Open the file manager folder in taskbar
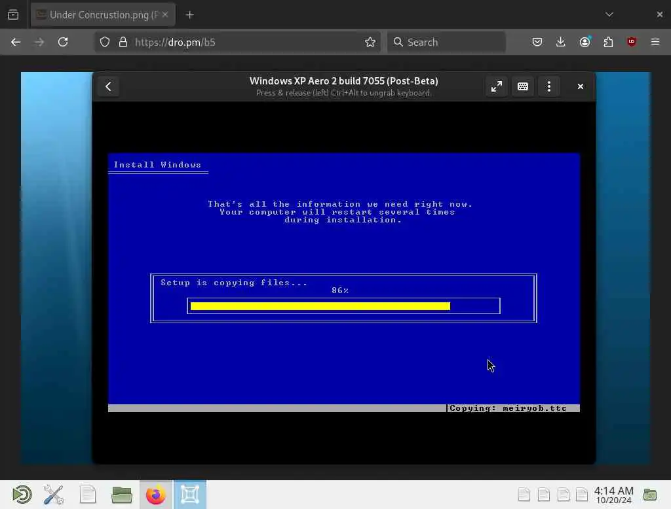 (121, 495)
